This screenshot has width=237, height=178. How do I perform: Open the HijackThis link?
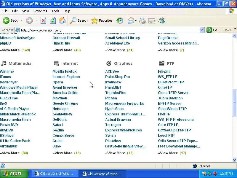click(x=61, y=43)
